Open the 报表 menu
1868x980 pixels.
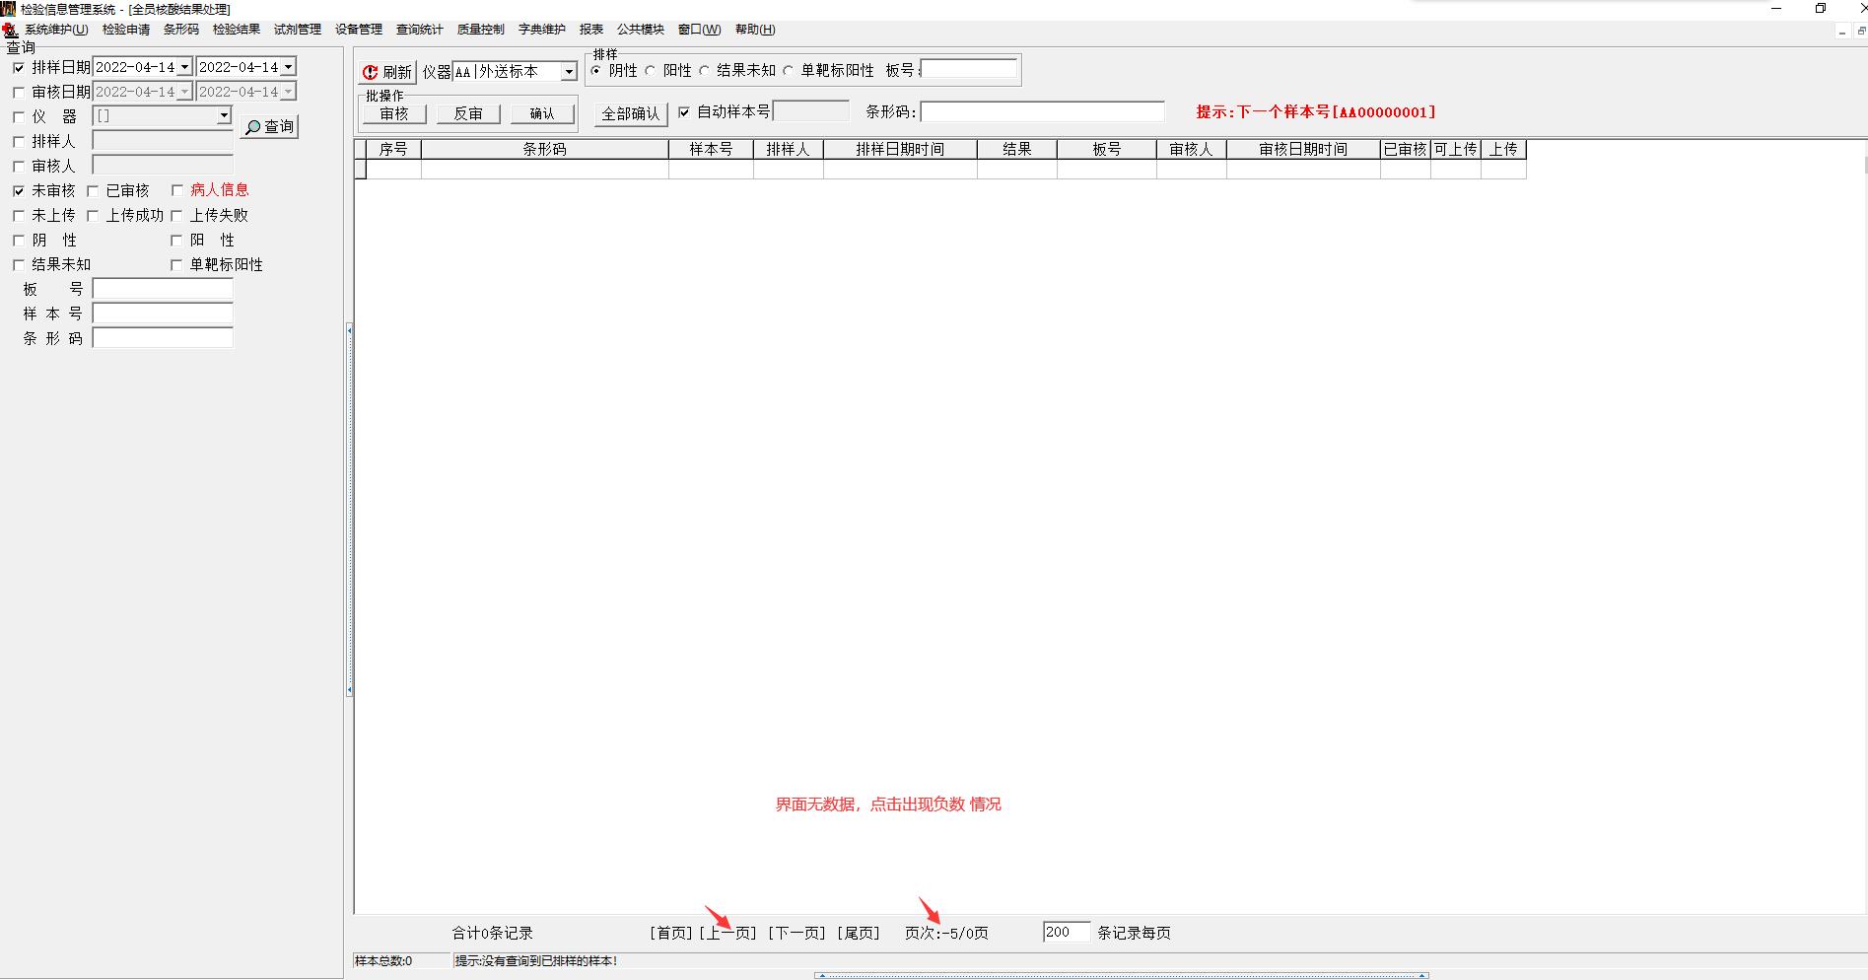pyautogui.click(x=591, y=30)
